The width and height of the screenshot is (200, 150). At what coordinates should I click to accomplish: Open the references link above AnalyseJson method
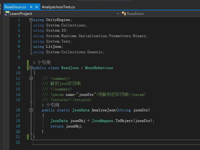50,105
